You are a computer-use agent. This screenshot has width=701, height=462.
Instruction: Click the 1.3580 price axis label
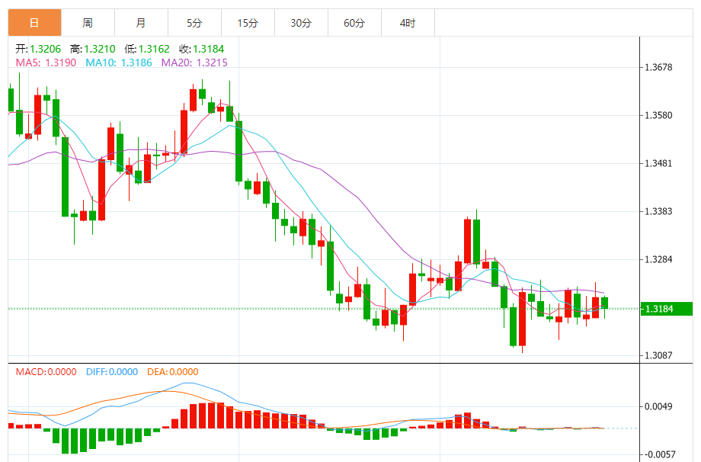pos(658,115)
